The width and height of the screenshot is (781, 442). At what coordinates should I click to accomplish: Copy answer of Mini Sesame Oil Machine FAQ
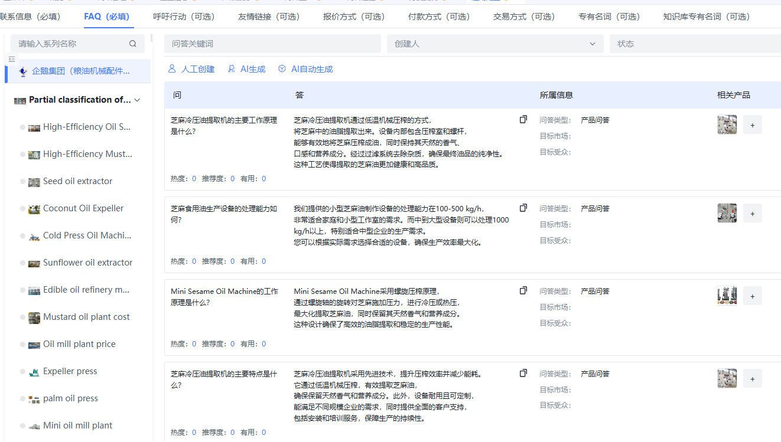click(x=523, y=291)
